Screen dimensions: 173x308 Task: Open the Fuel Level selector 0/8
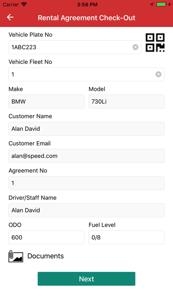(x=126, y=238)
